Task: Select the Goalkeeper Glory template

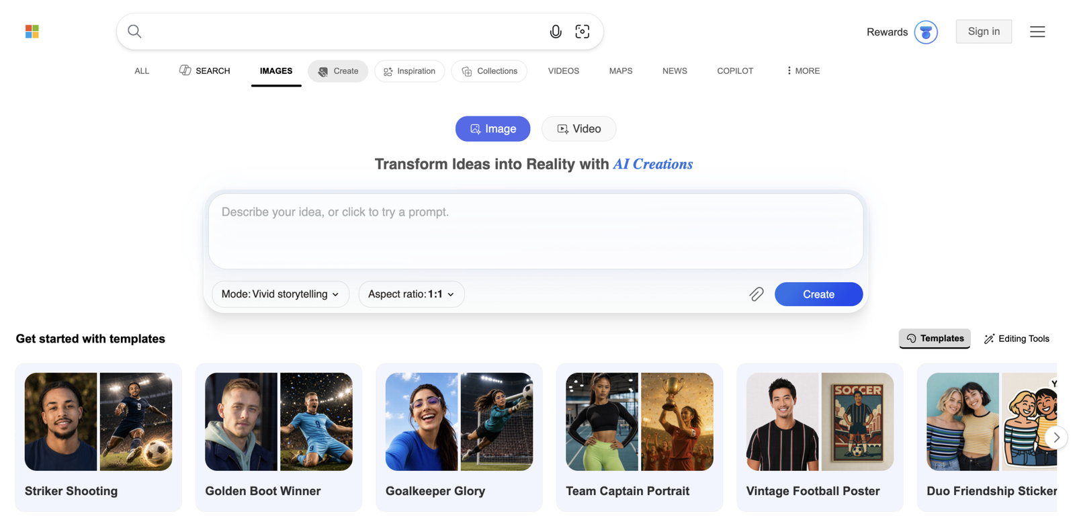Action: click(459, 437)
